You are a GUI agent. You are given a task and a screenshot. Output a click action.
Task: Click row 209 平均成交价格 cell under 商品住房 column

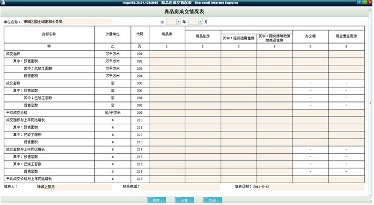pyautogui.click(x=203, y=113)
